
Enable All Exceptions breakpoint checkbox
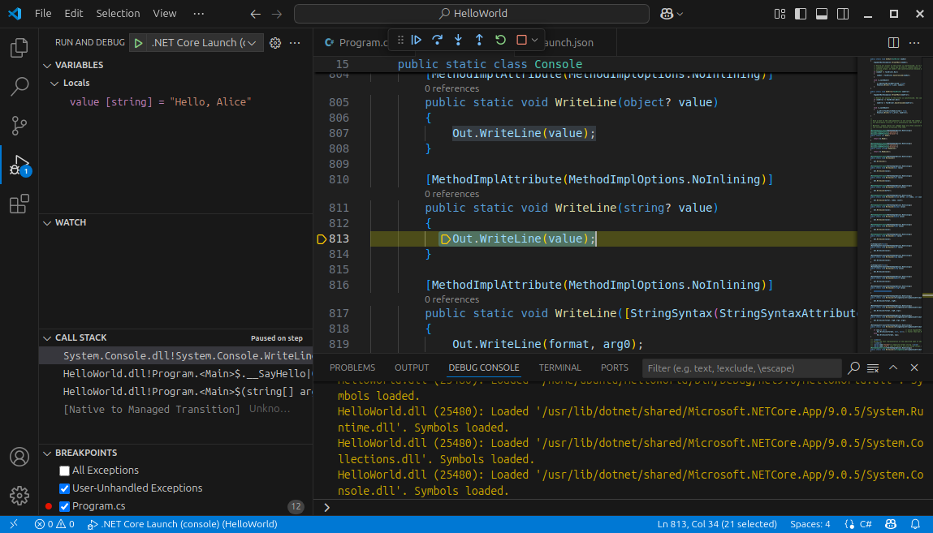pos(64,471)
